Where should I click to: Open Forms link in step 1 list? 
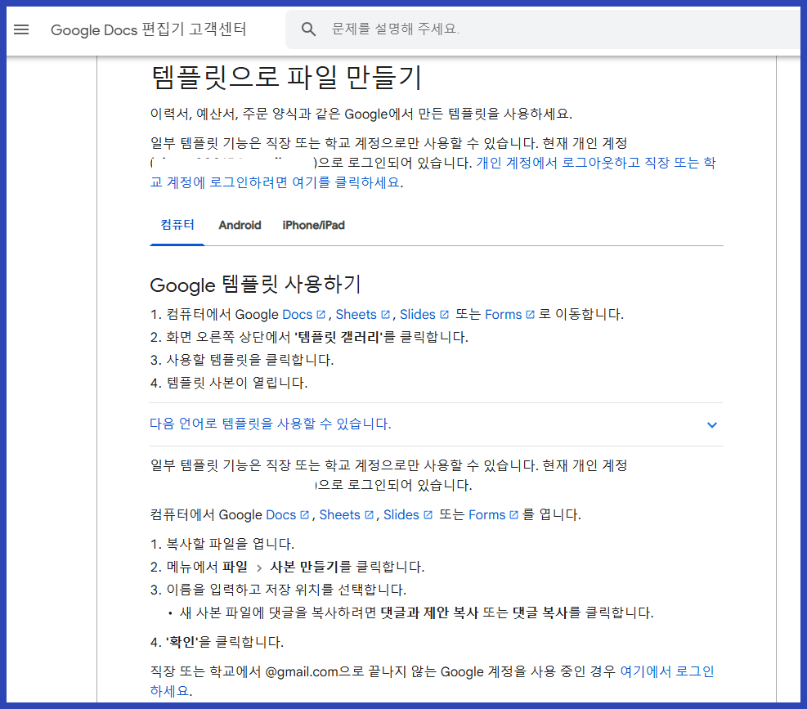click(x=504, y=314)
